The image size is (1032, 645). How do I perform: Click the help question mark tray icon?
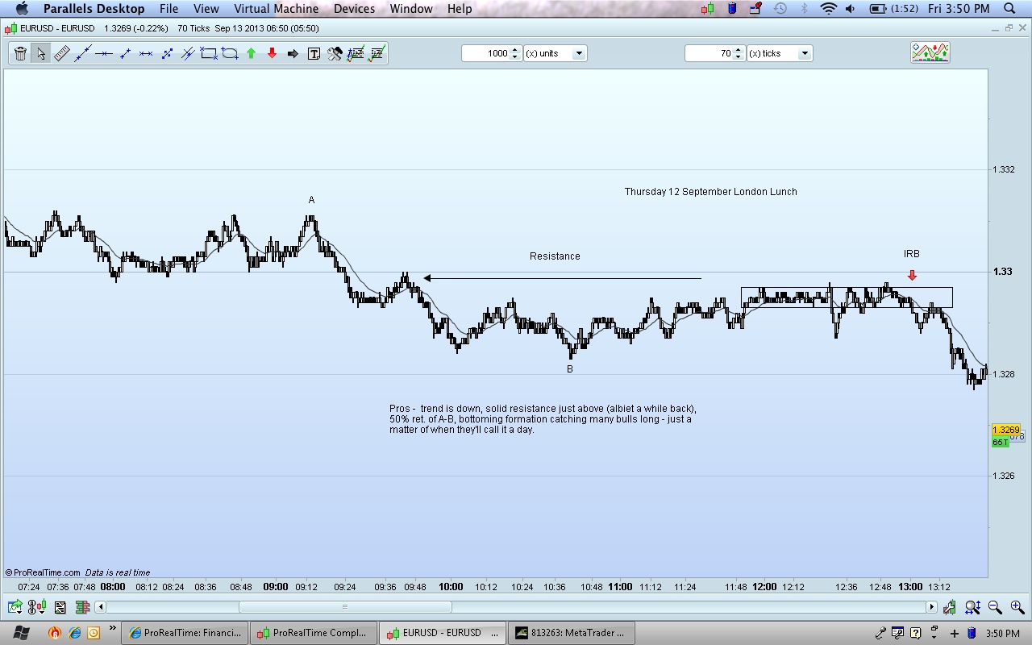(915, 633)
